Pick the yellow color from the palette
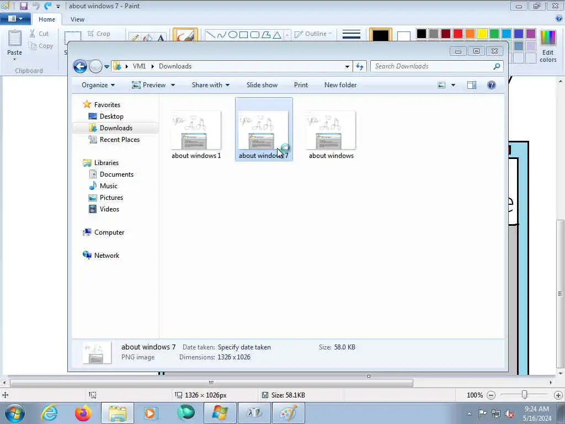Viewport: 565px width, 424px height. pyautogui.click(x=482, y=34)
